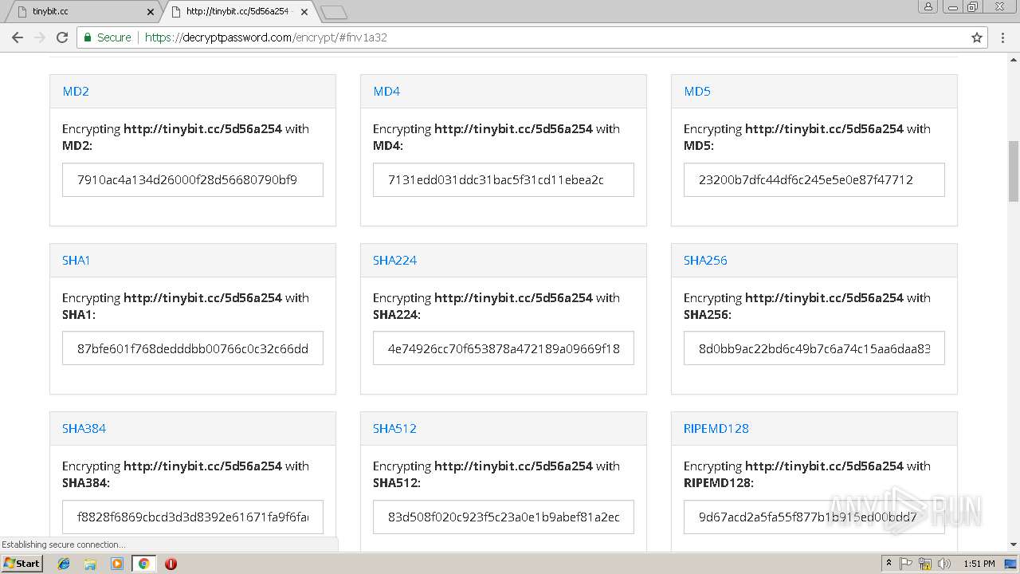
Task: Open the SHA384 heading link
Action: click(84, 429)
